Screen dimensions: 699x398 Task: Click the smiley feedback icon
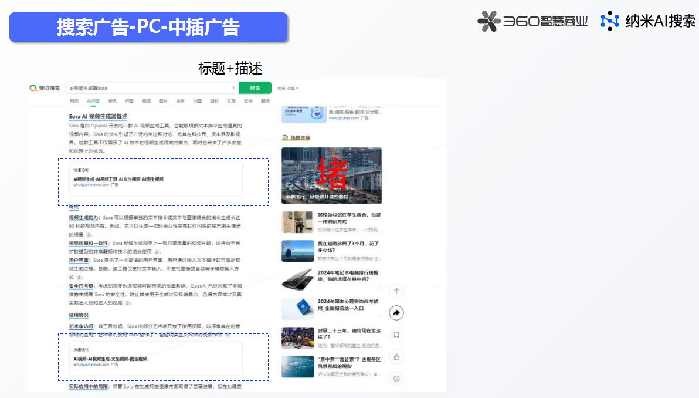click(396, 379)
